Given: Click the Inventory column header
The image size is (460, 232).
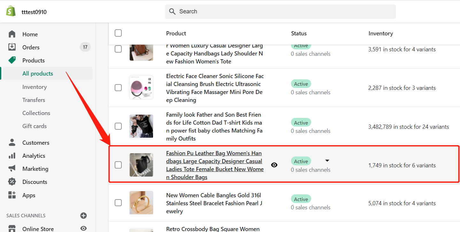Looking at the screenshot, I should [x=380, y=33].
